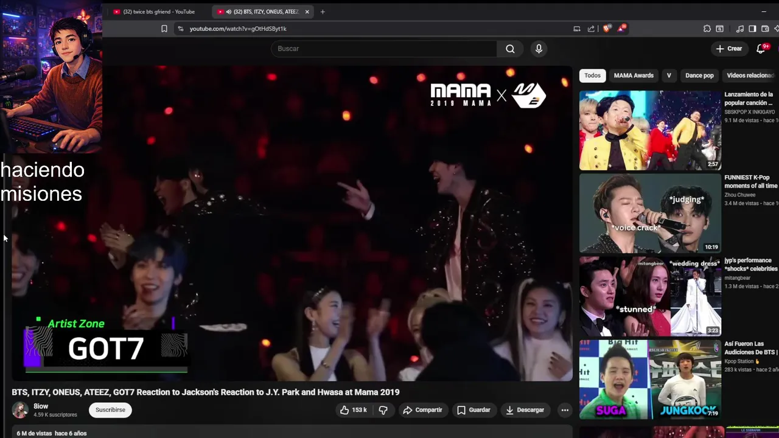Open the three-dot more actions menu
Image resolution: width=779 pixels, height=438 pixels.
565,410
